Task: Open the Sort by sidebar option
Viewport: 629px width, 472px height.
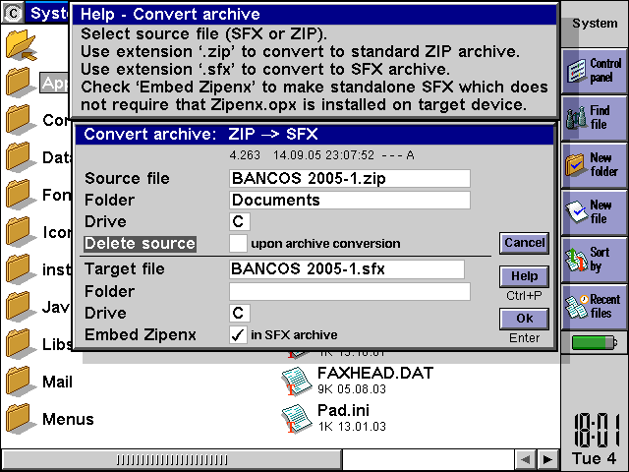Action: (x=594, y=260)
